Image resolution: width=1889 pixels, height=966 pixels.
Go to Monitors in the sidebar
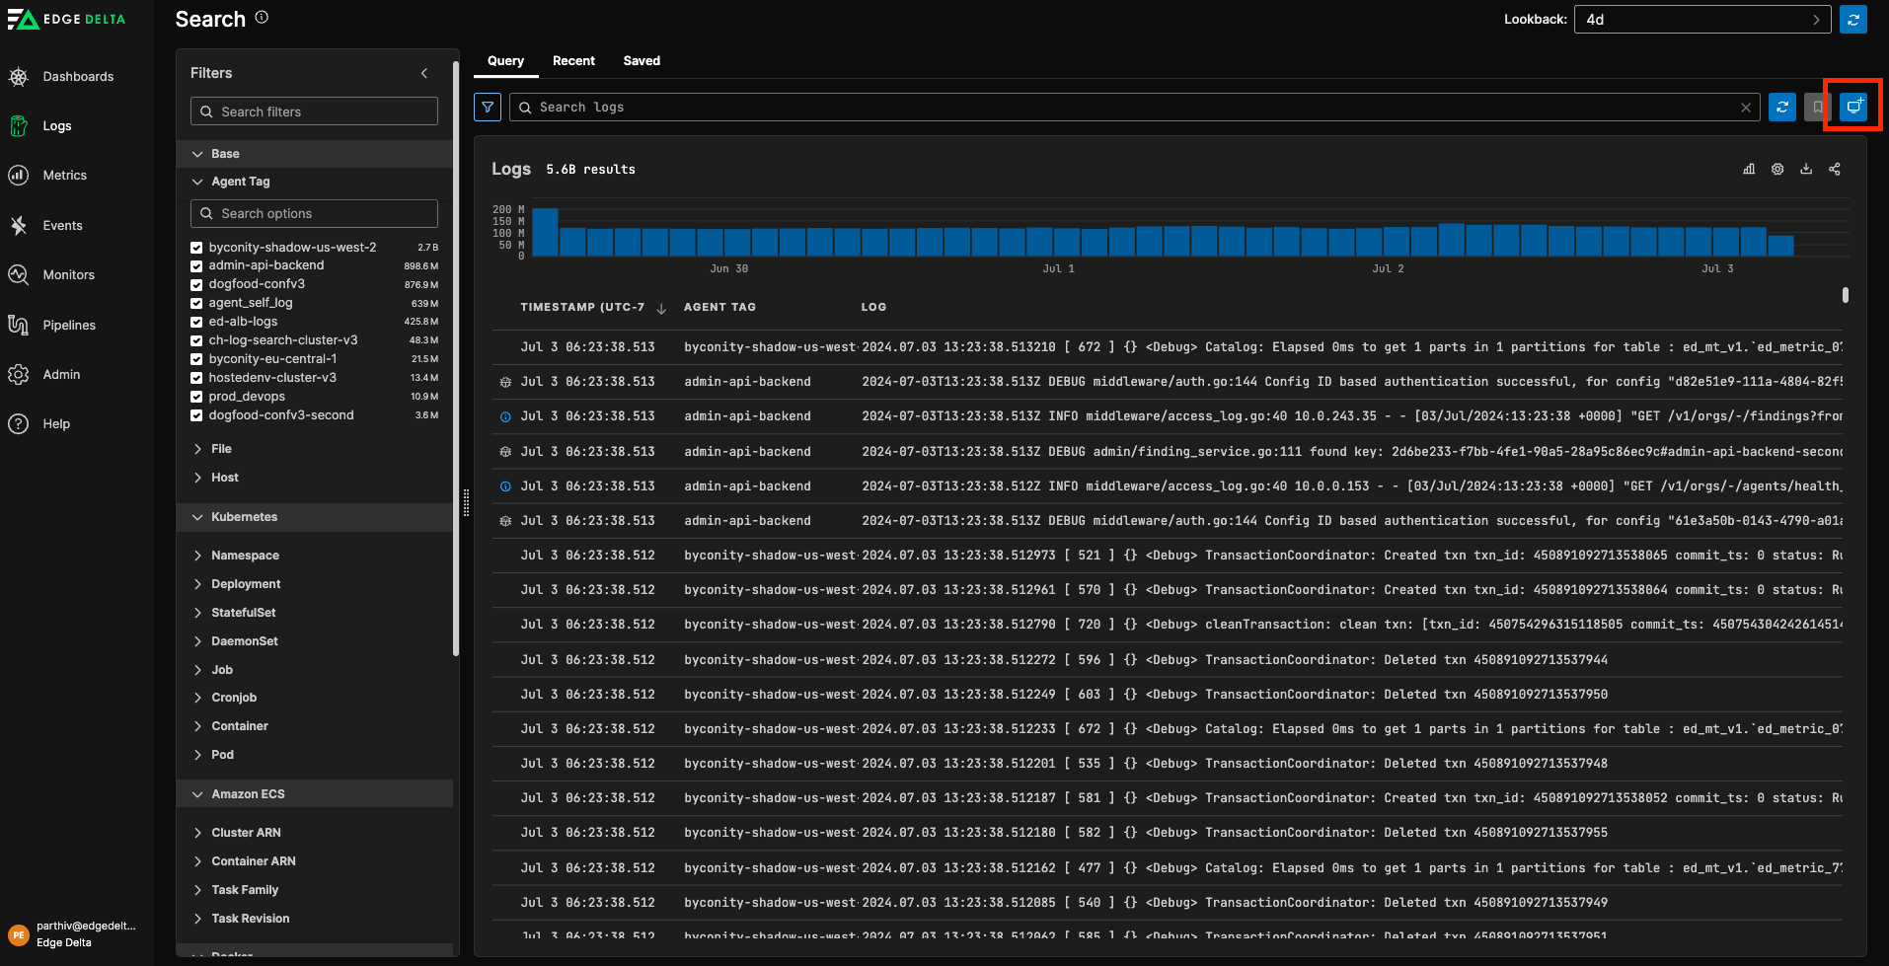(x=68, y=275)
